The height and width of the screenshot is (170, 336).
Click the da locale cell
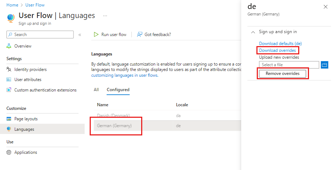coord(178,116)
